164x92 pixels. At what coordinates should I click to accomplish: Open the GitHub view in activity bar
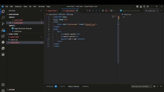pyautogui.click(x=3, y=54)
